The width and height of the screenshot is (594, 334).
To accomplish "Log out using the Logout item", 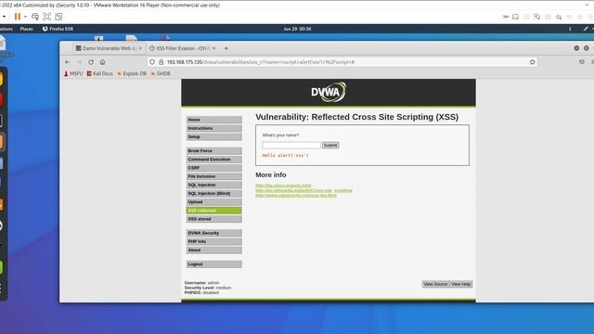I will point(214,263).
